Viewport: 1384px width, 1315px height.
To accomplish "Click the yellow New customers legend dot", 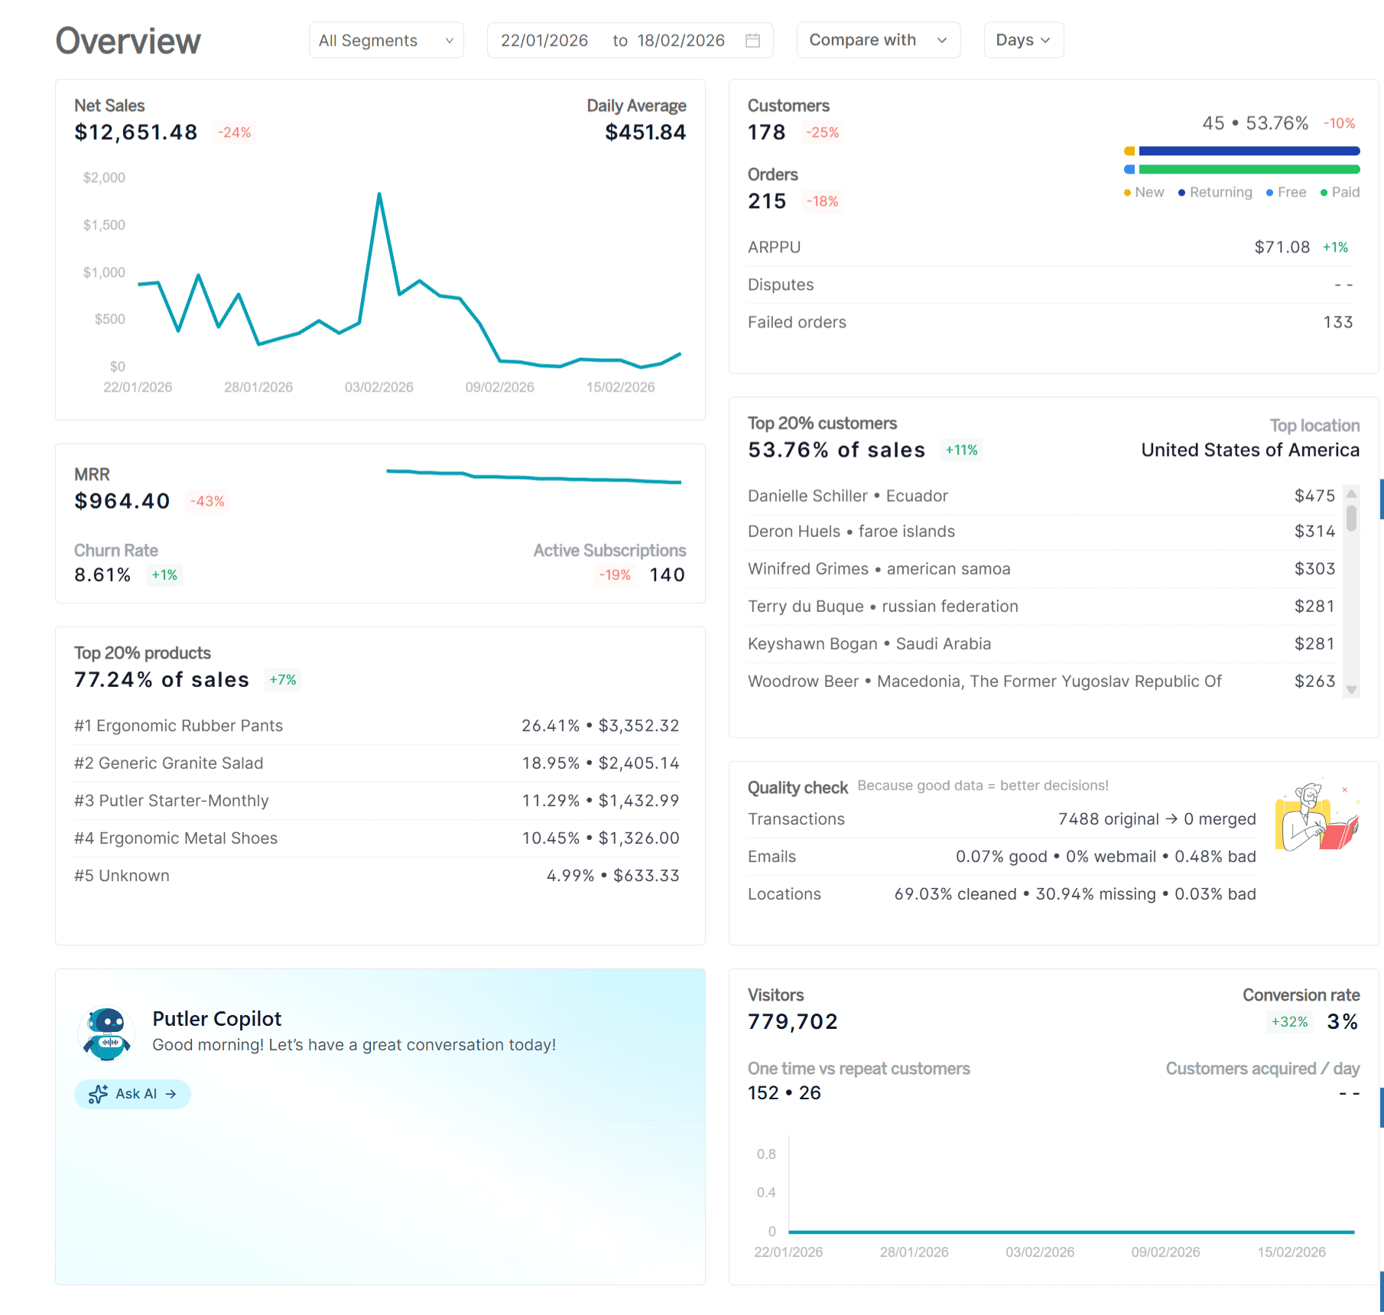I will tap(1128, 192).
